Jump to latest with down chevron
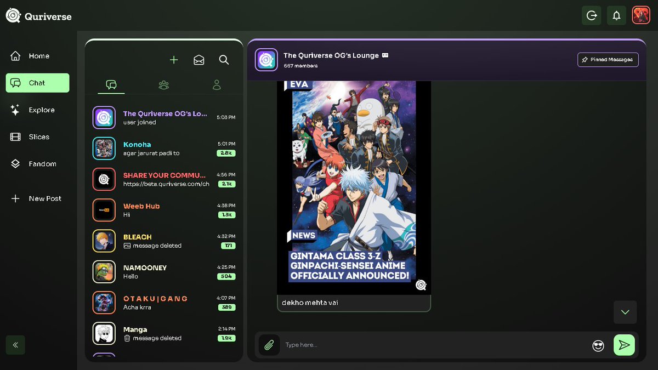The width and height of the screenshot is (658, 370). 625,312
